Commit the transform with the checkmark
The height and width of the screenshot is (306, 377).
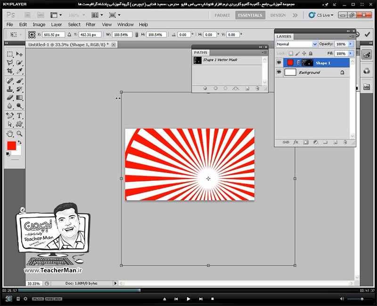click(367, 34)
